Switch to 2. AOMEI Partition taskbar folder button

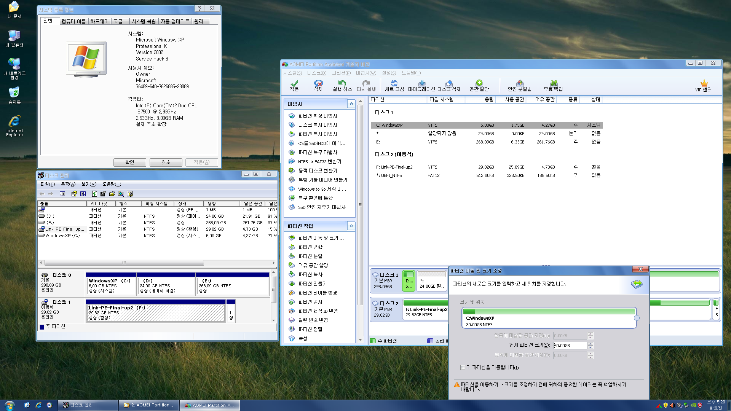click(148, 405)
